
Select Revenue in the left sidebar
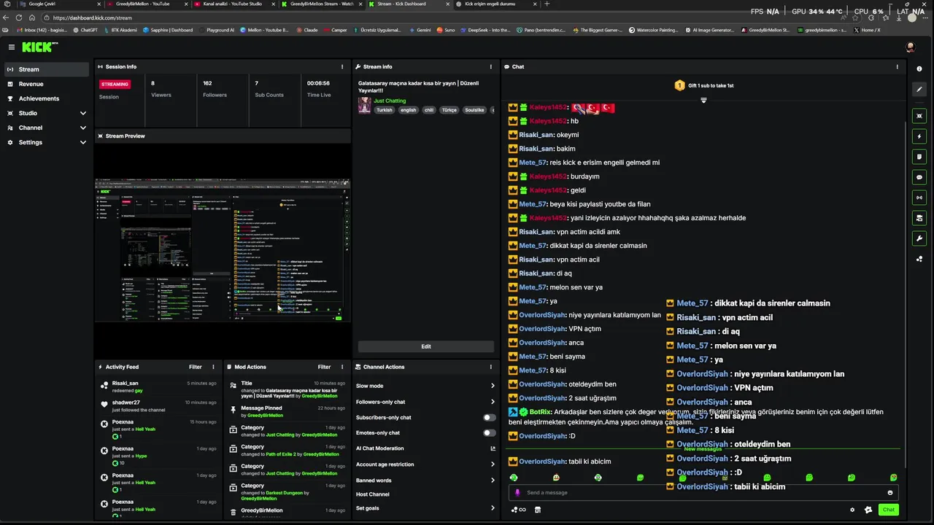(47, 84)
